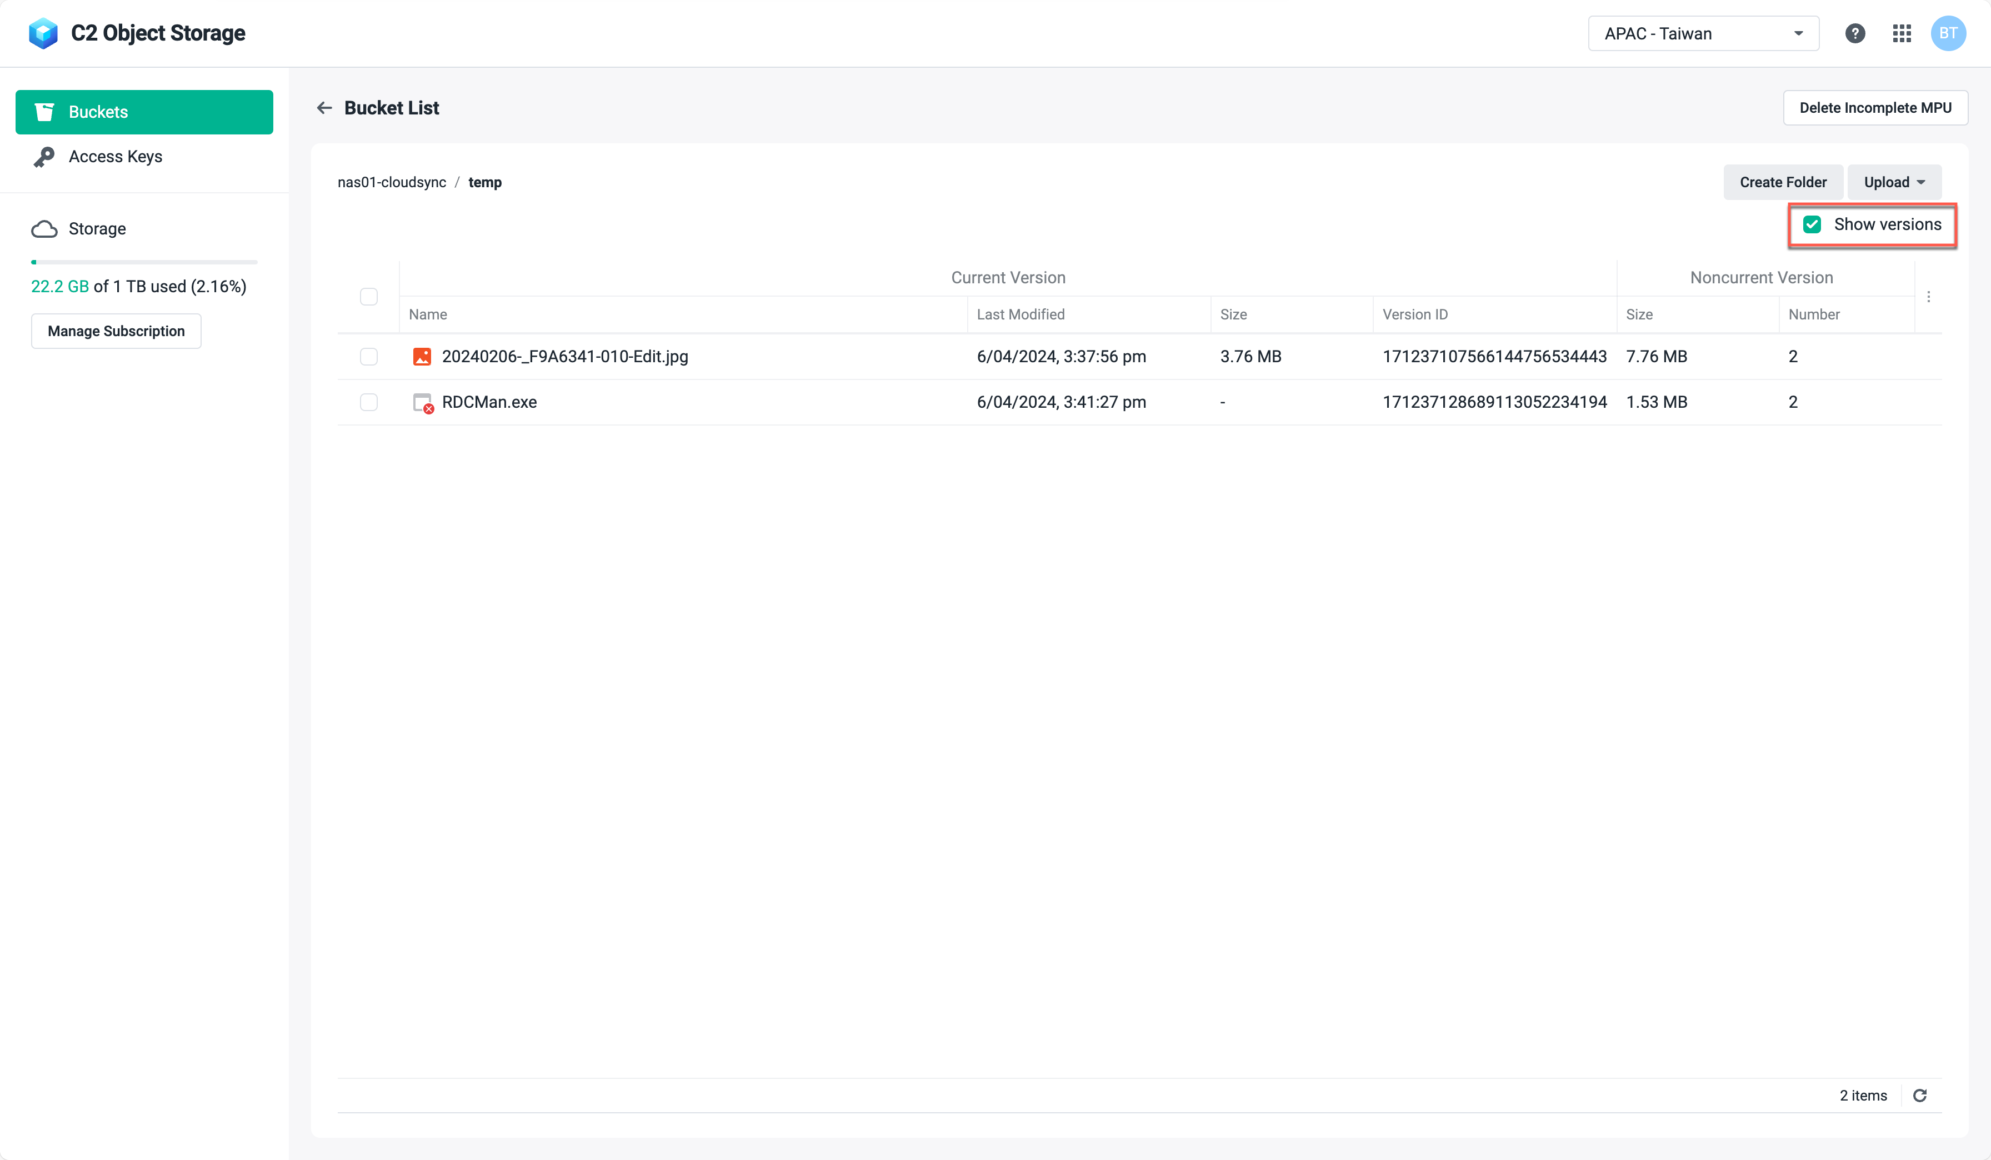Open the help menu

click(x=1855, y=33)
